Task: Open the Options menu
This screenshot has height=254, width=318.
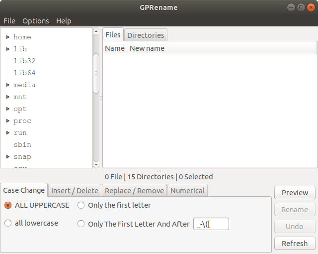Action: click(36, 21)
